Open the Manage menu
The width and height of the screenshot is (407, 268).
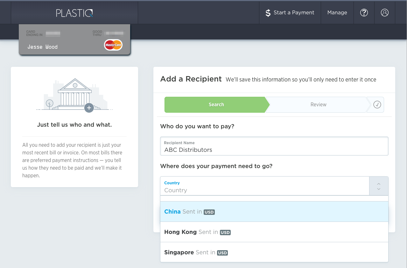pos(337,12)
